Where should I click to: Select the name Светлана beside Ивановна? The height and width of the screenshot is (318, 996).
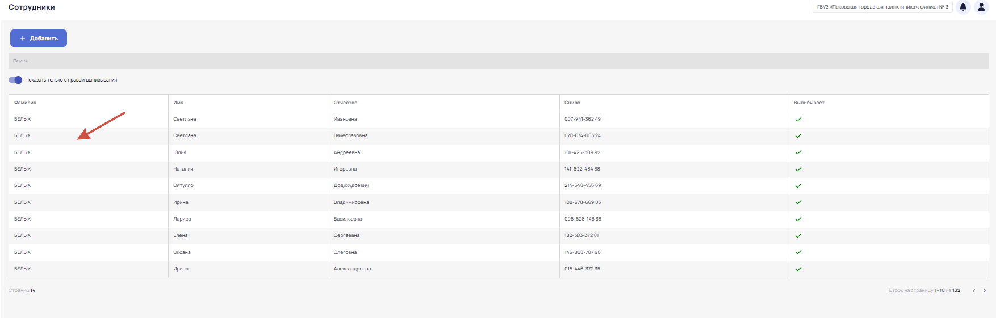coord(185,119)
